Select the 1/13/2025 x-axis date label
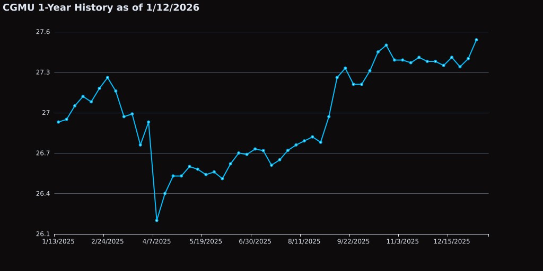 tap(58, 241)
